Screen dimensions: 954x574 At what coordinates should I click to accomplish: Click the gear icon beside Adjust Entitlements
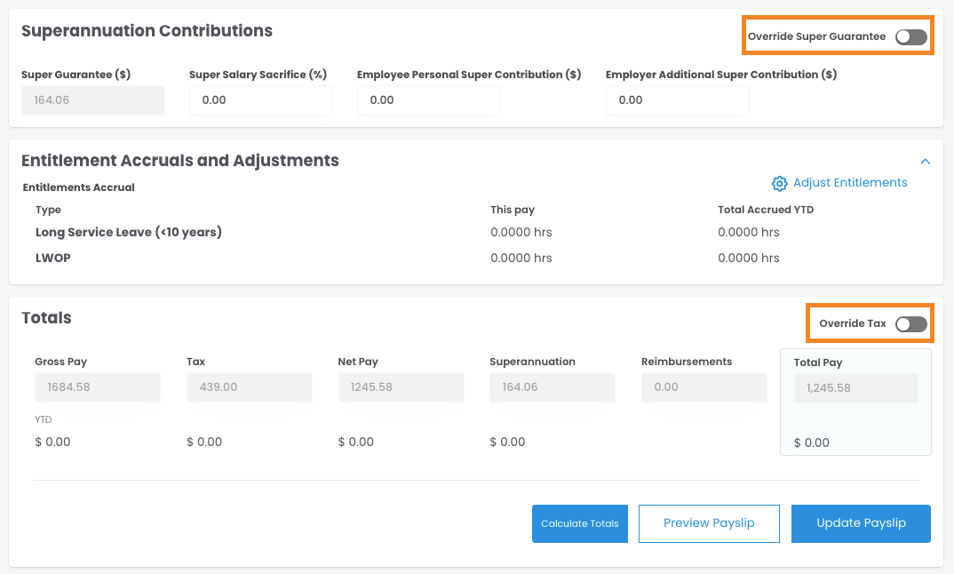779,183
